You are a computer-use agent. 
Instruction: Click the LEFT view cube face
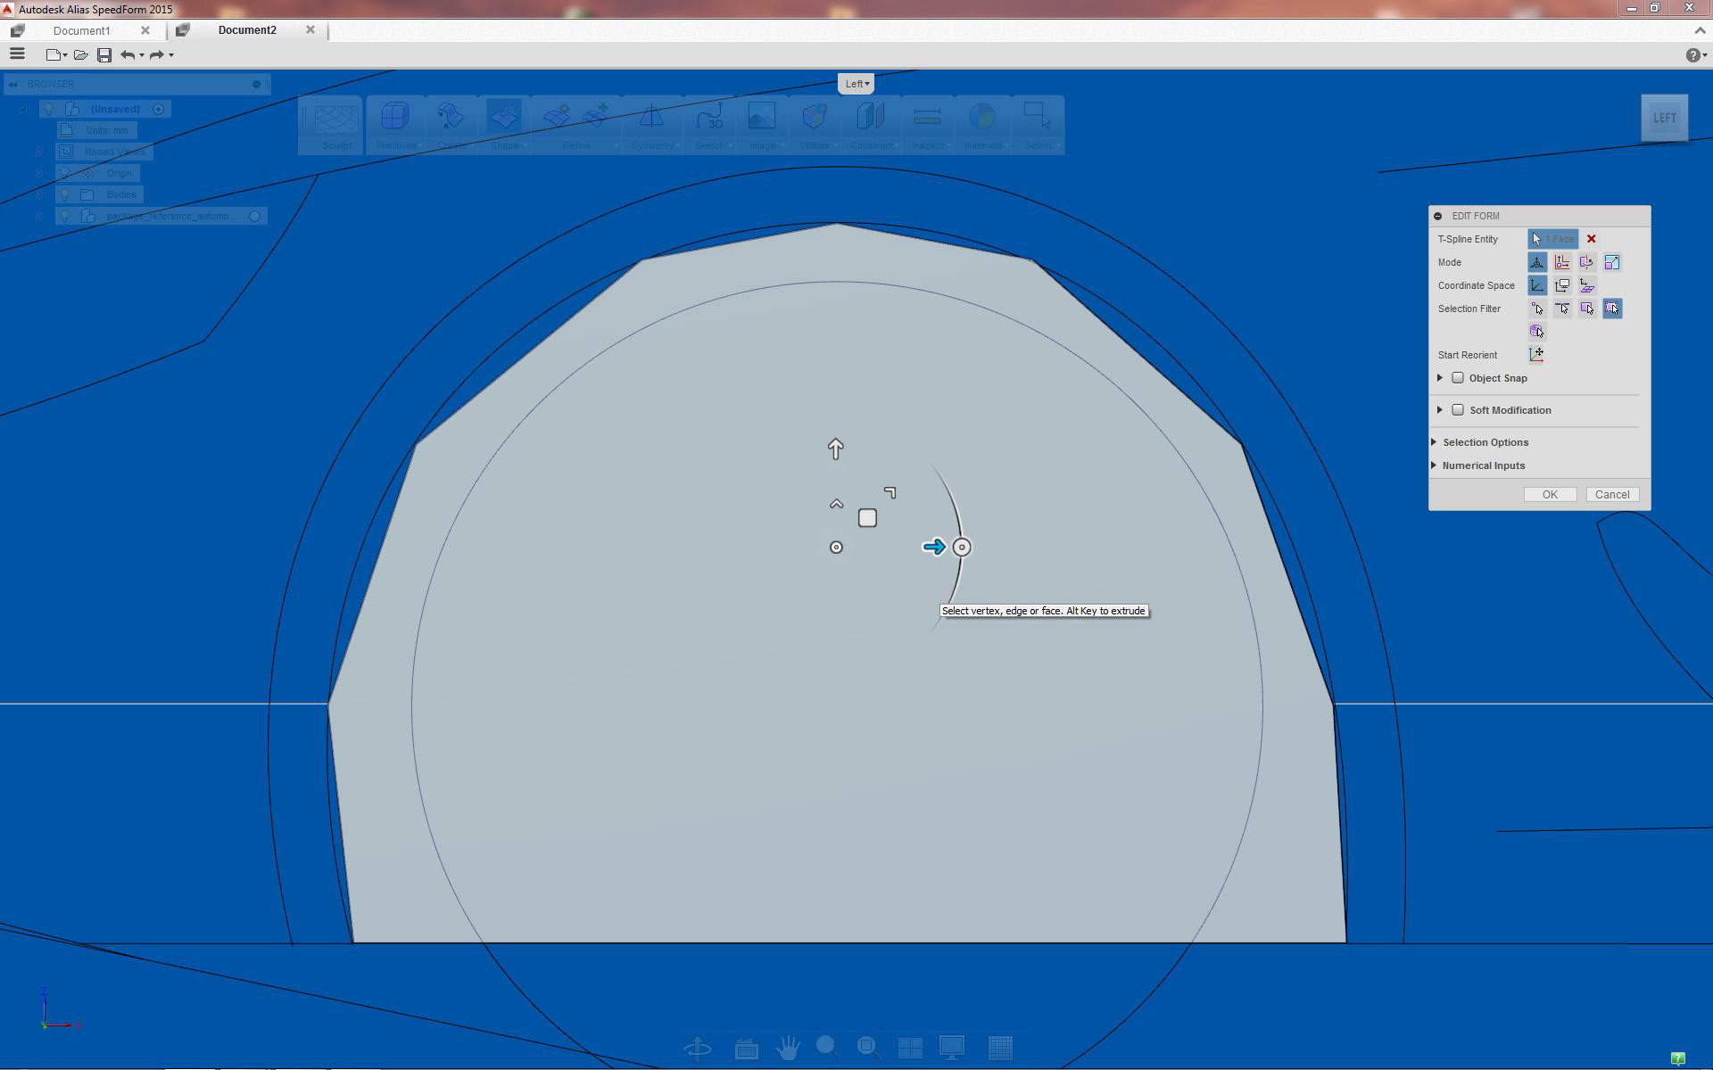pyautogui.click(x=1664, y=118)
